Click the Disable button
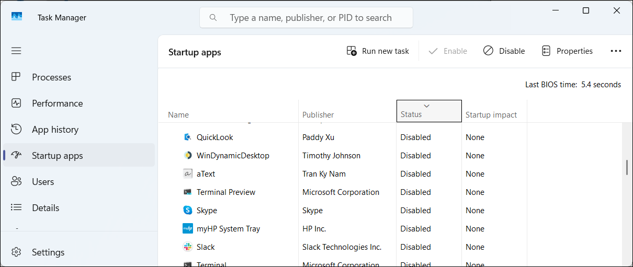Viewport: 633px width, 267px height. (504, 51)
